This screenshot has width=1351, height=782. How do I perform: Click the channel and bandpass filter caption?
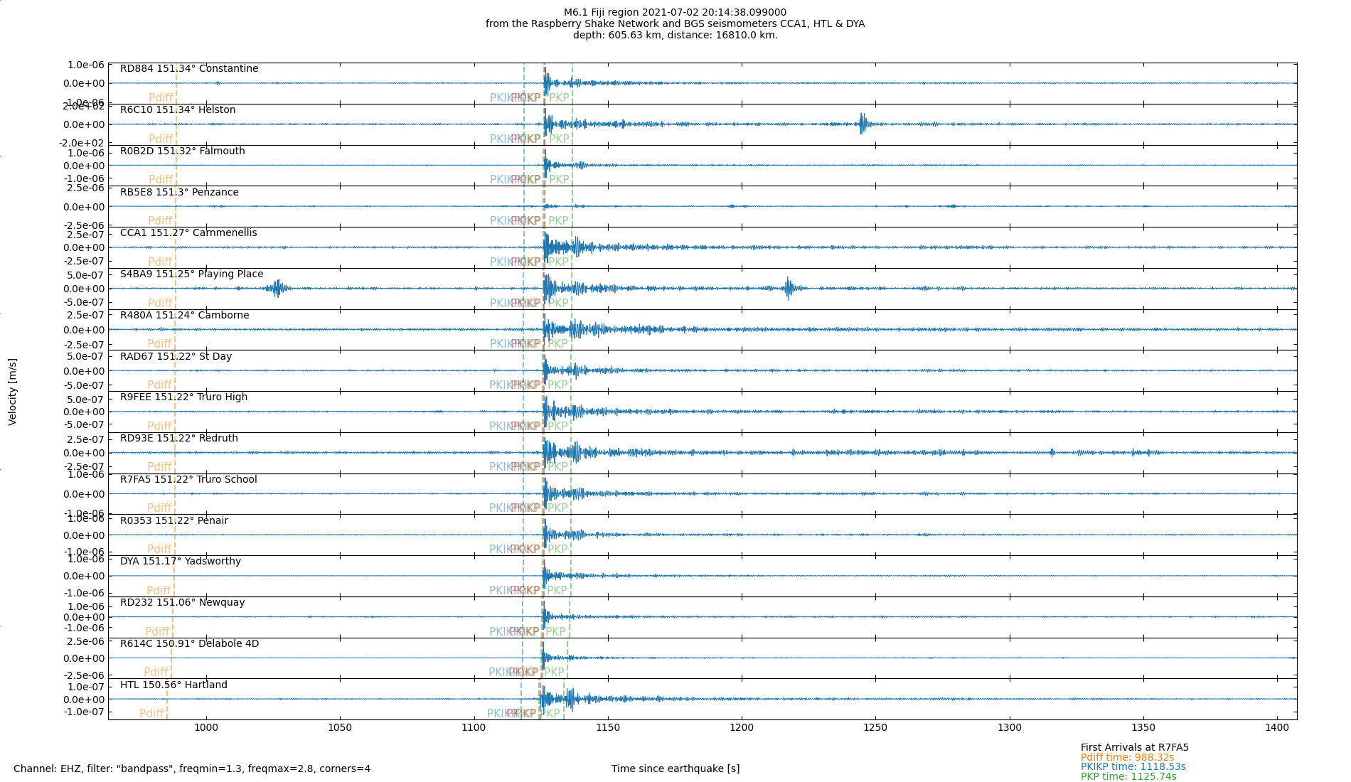coord(192,768)
